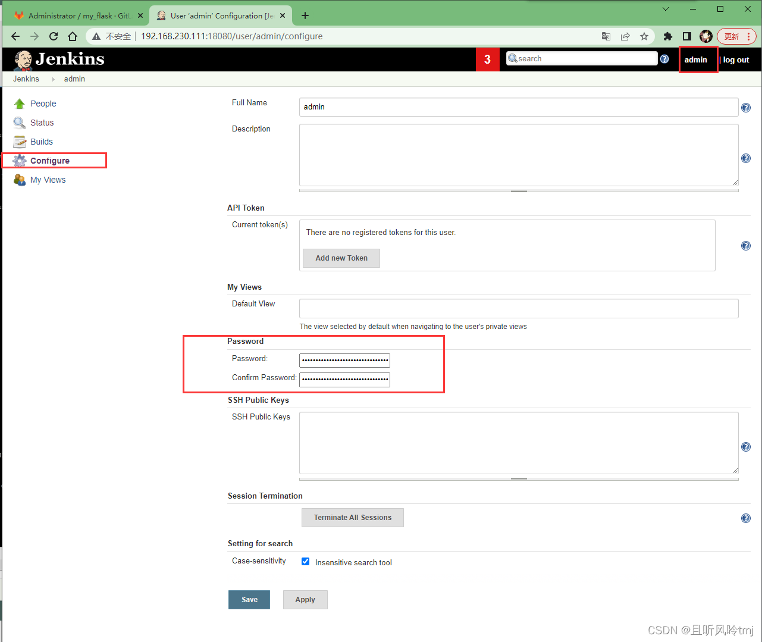Open the help icon for SSH Public Keys
This screenshot has width=762, height=642.
pyautogui.click(x=746, y=447)
